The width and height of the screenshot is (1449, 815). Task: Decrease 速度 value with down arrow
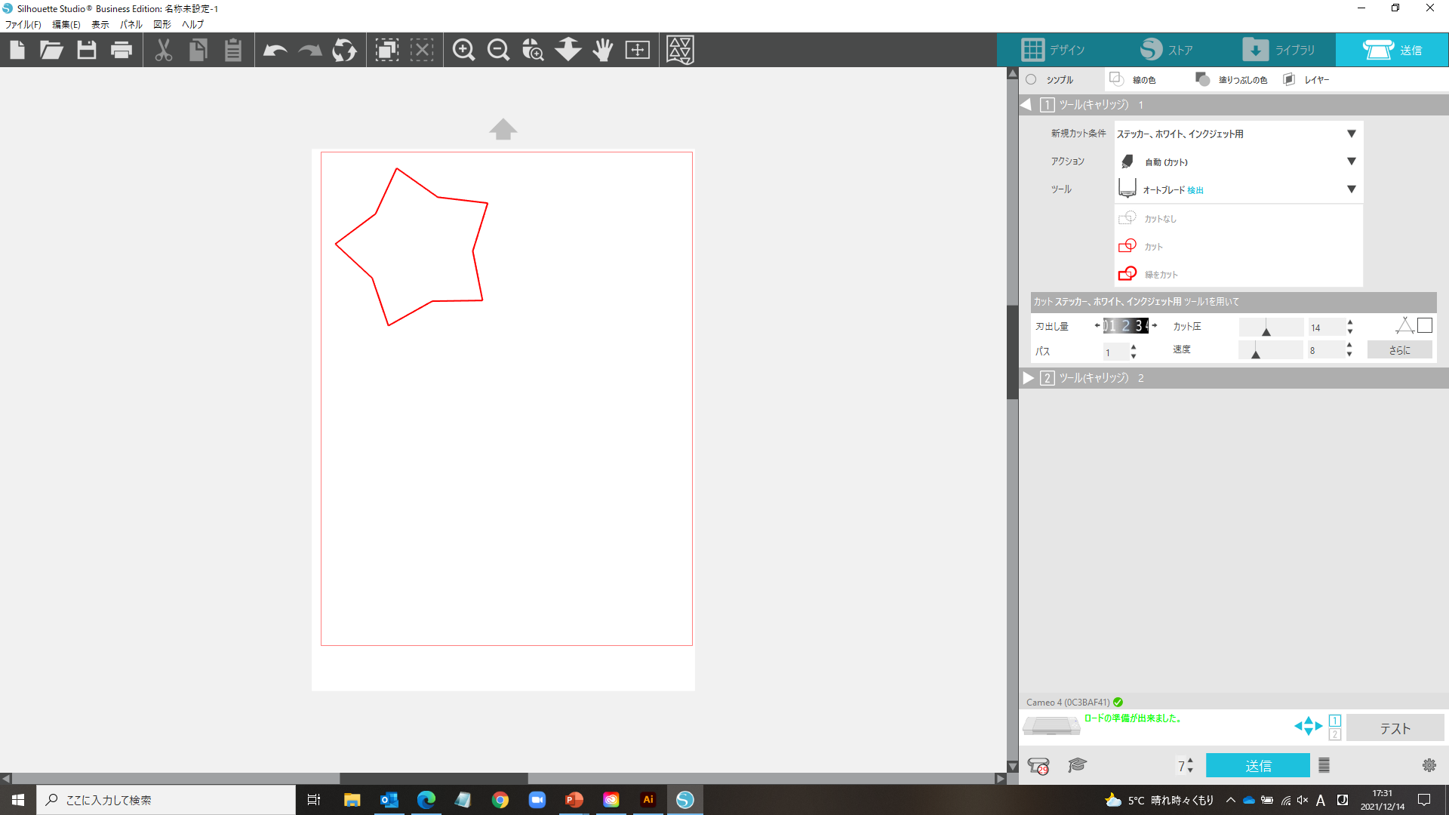point(1349,354)
